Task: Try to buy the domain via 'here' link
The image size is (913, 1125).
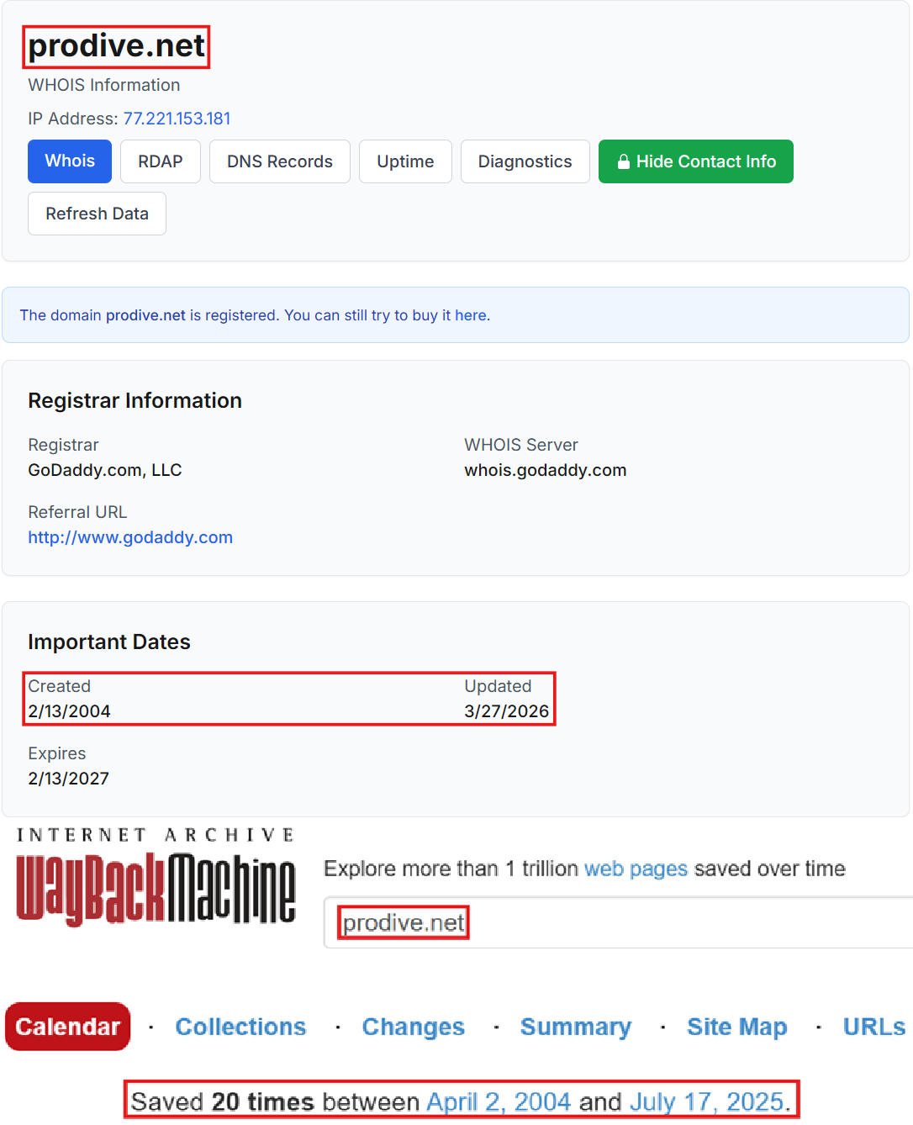Action: tap(471, 314)
